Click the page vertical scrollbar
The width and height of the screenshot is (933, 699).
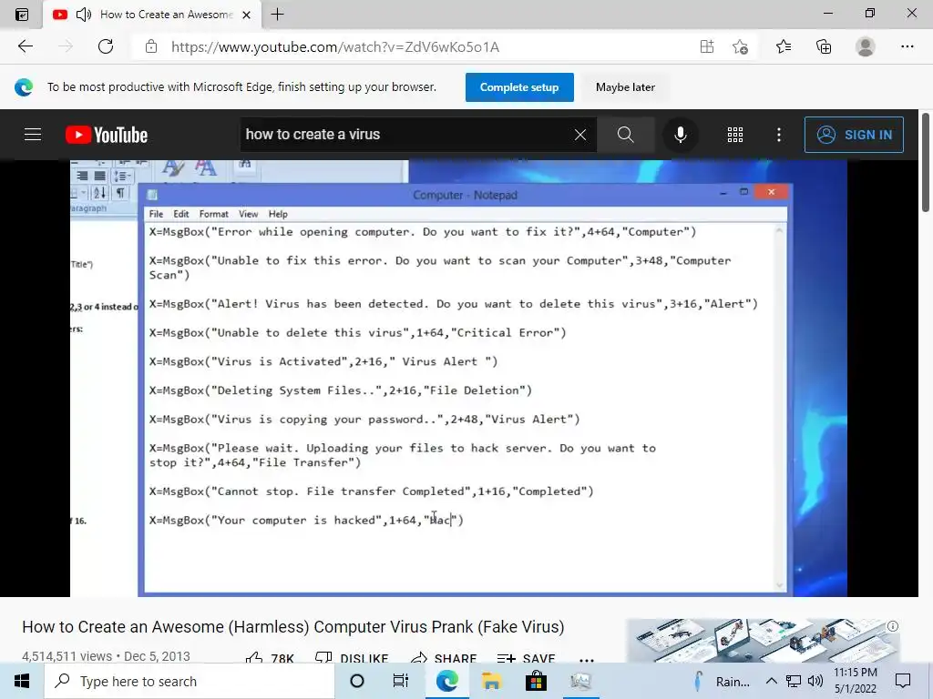click(x=926, y=160)
